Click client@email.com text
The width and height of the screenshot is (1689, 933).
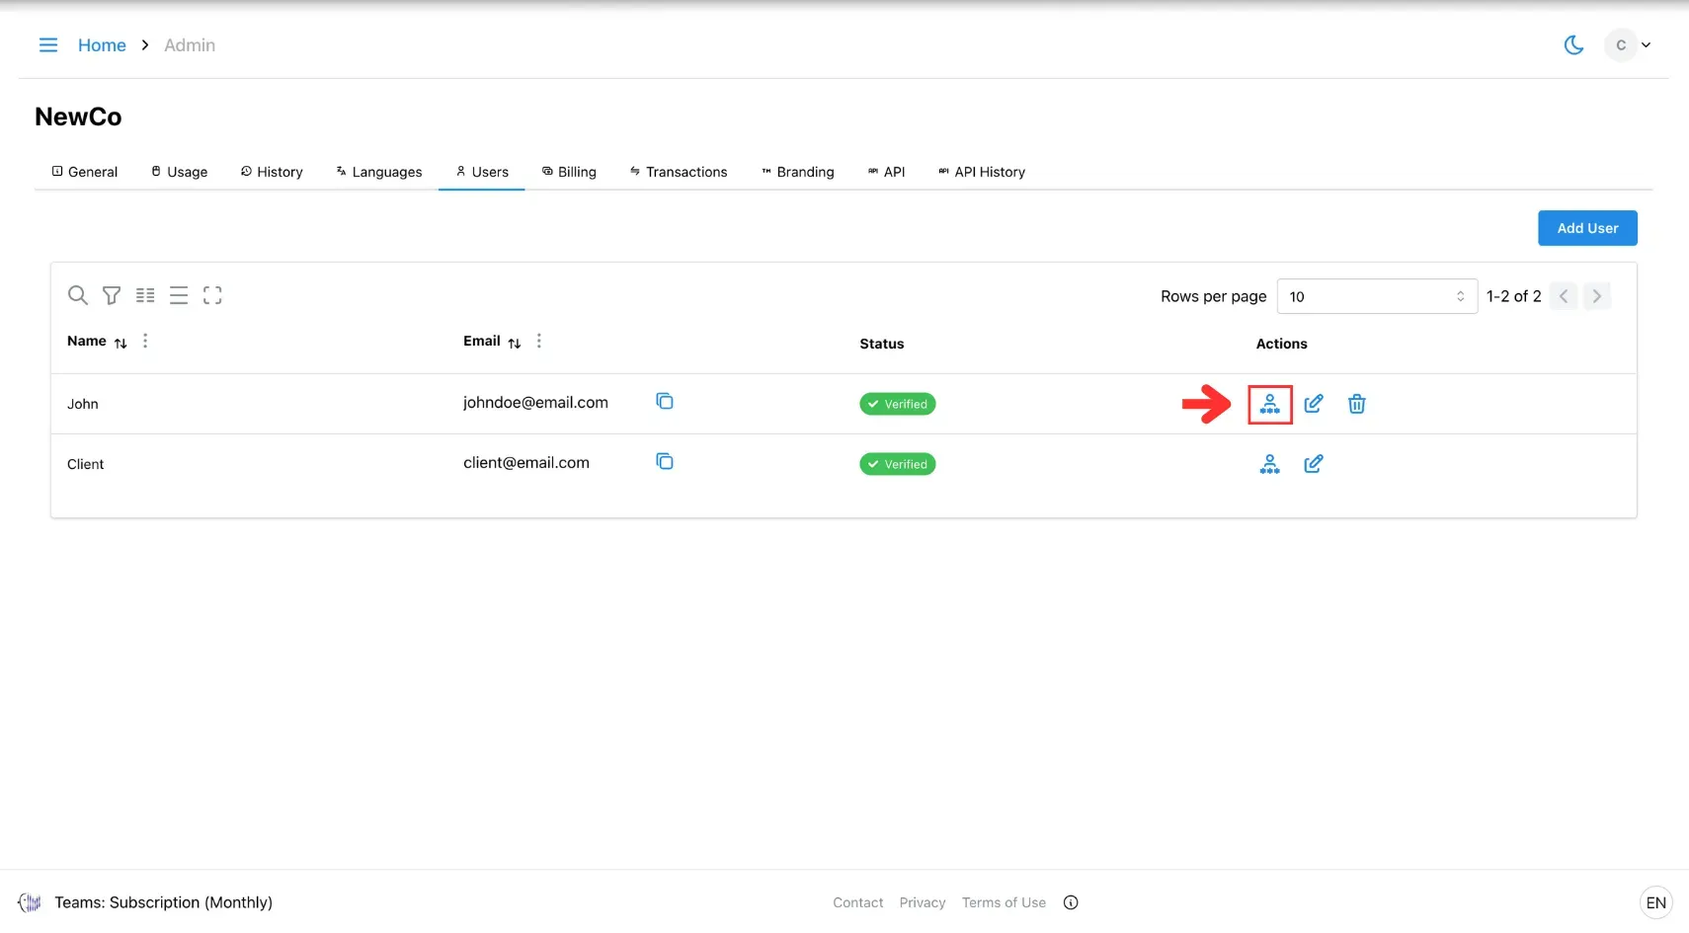click(x=526, y=463)
